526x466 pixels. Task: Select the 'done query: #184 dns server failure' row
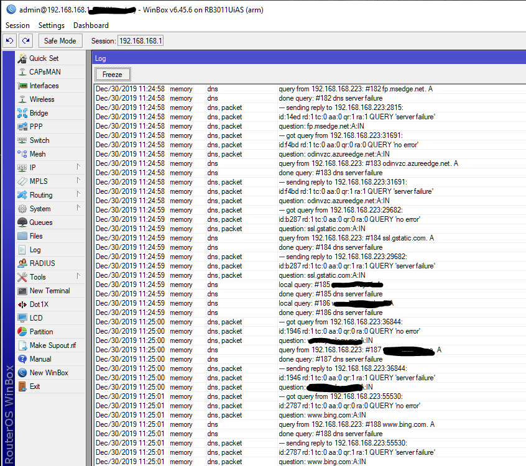pyautogui.click(x=310, y=247)
